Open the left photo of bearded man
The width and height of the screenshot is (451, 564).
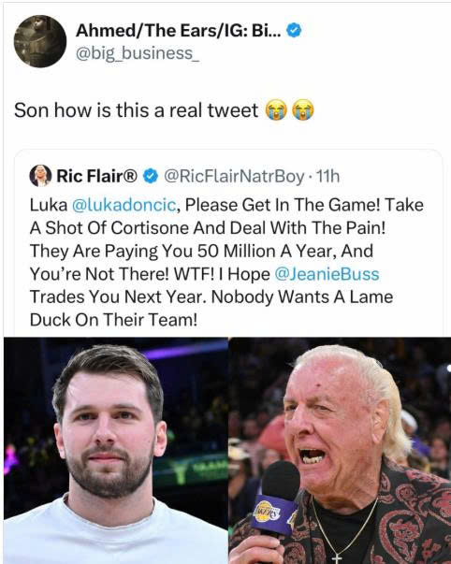click(116, 450)
